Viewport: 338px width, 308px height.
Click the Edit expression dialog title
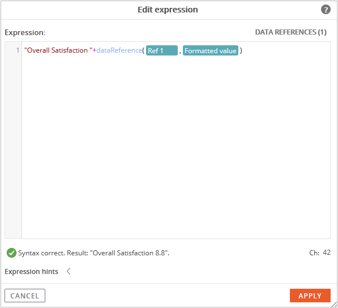[168, 10]
